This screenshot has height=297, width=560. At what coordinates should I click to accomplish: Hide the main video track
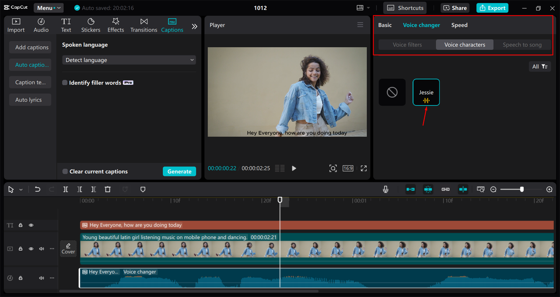[31, 248]
